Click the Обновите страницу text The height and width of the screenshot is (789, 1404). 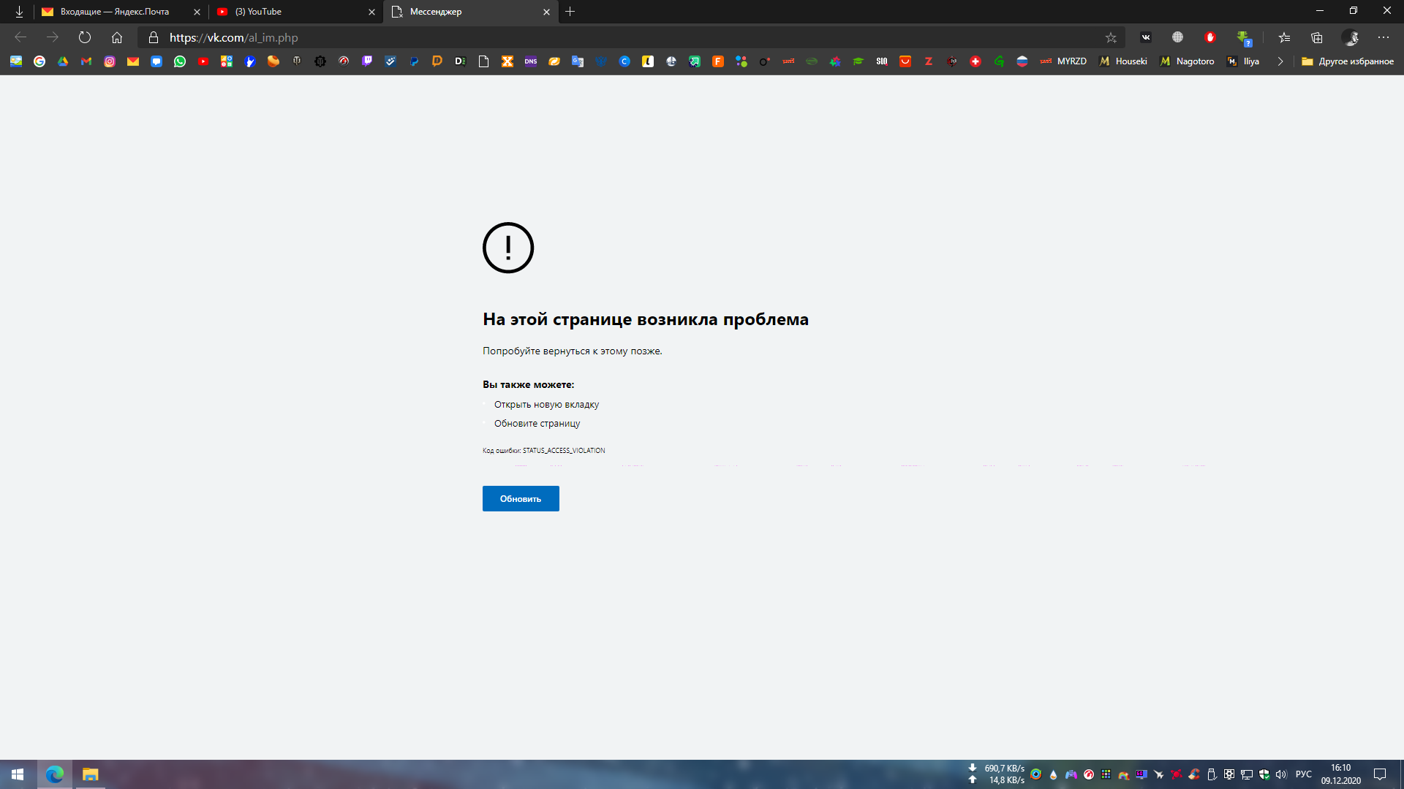tap(537, 423)
